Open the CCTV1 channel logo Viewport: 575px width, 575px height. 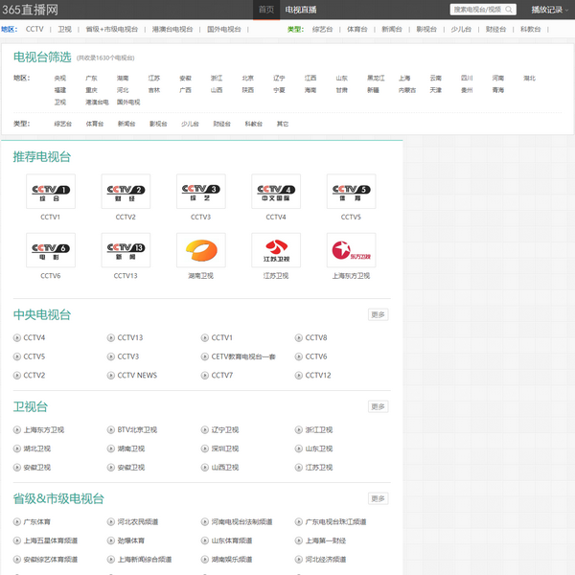tap(51, 192)
